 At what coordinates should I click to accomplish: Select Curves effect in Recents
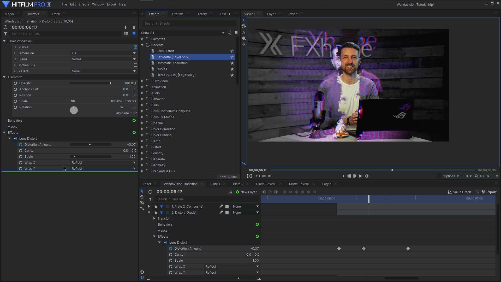pyautogui.click(x=162, y=69)
